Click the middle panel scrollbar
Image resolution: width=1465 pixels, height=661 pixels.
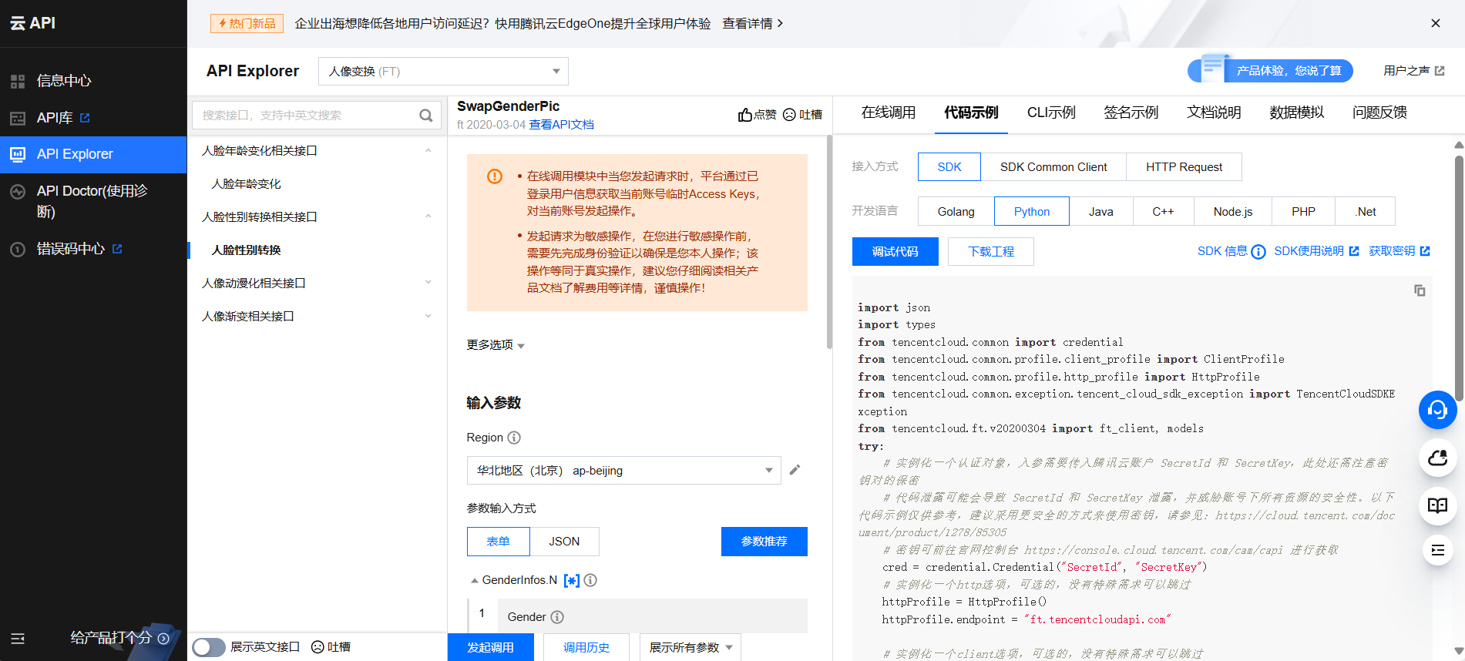click(829, 243)
